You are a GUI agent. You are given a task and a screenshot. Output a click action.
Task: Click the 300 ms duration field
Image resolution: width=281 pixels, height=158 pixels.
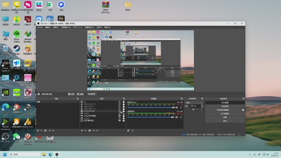coord(195,106)
